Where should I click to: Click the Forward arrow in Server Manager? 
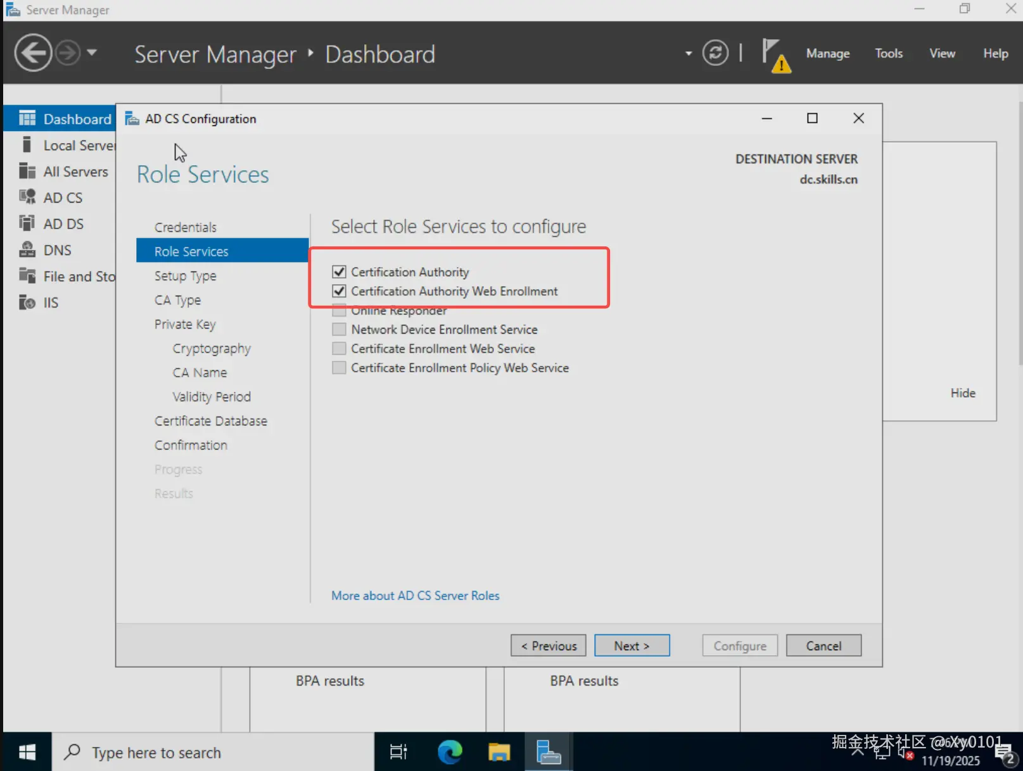pos(68,53)
